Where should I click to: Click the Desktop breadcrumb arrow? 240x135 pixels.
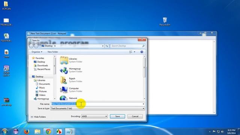(x=55, y=46)
